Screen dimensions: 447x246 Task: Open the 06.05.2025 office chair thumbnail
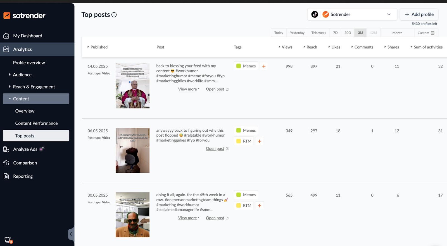(133, 150)
